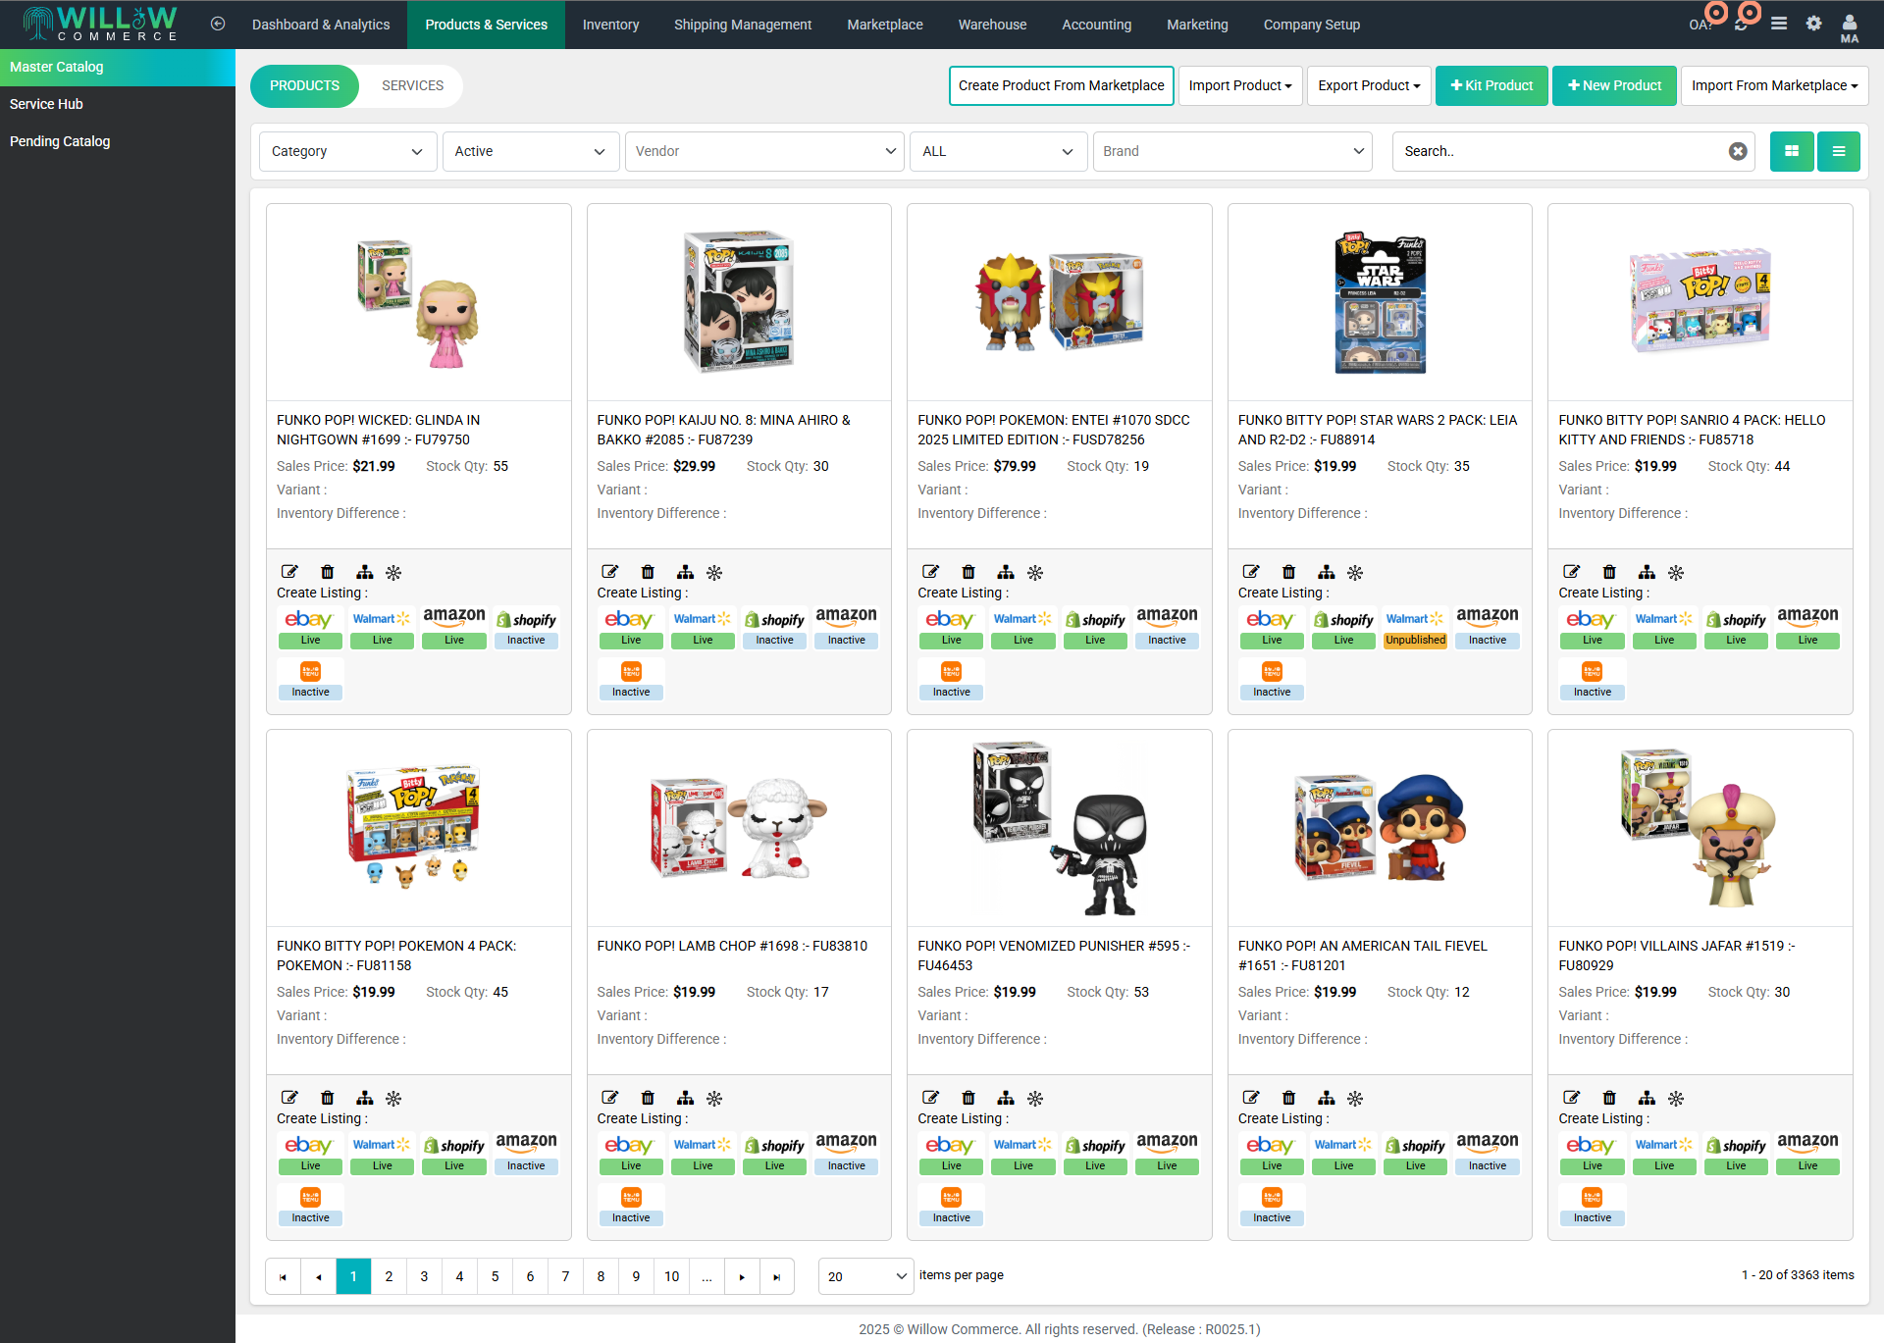
Task: Open the Import From Marketplace dropdown
Action: click(x=1773, y=85)
